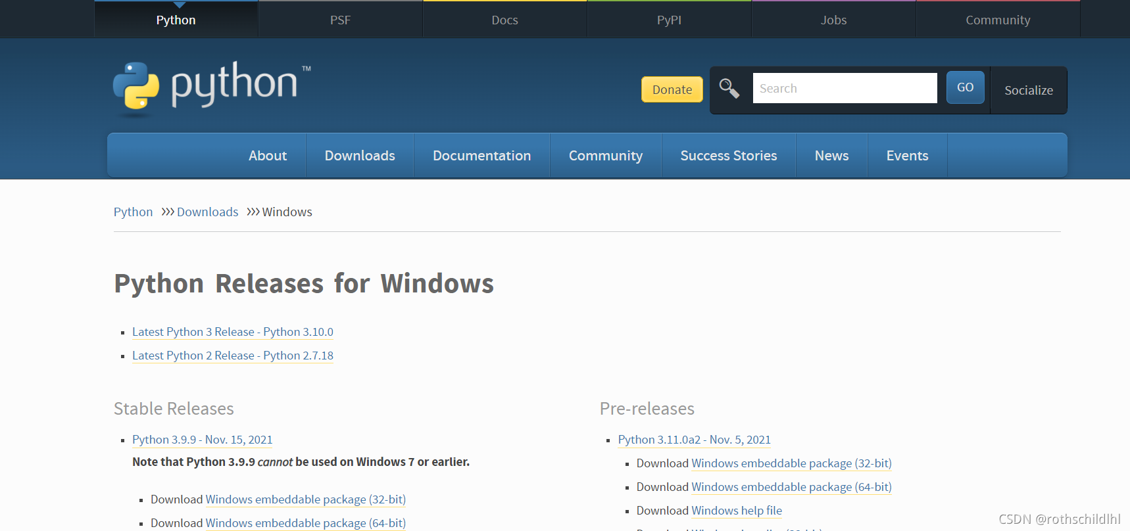Open Latest Python 2 Release - Python 2.7.18
The image size is (1130, 531).
tap(233, 356)
